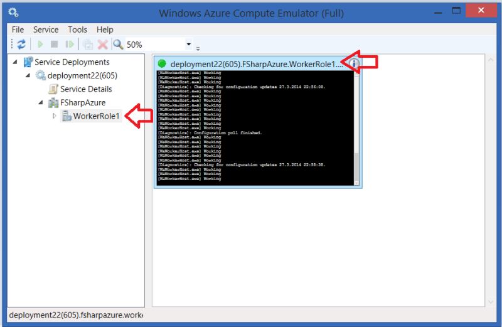This screenshot has width=502, height=327.
Task: Click the FSharpAzure project icon
Action: point(53,102)
